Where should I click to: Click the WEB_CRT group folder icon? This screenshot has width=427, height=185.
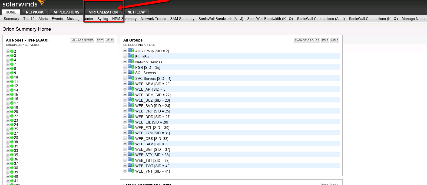coord(131,110)
